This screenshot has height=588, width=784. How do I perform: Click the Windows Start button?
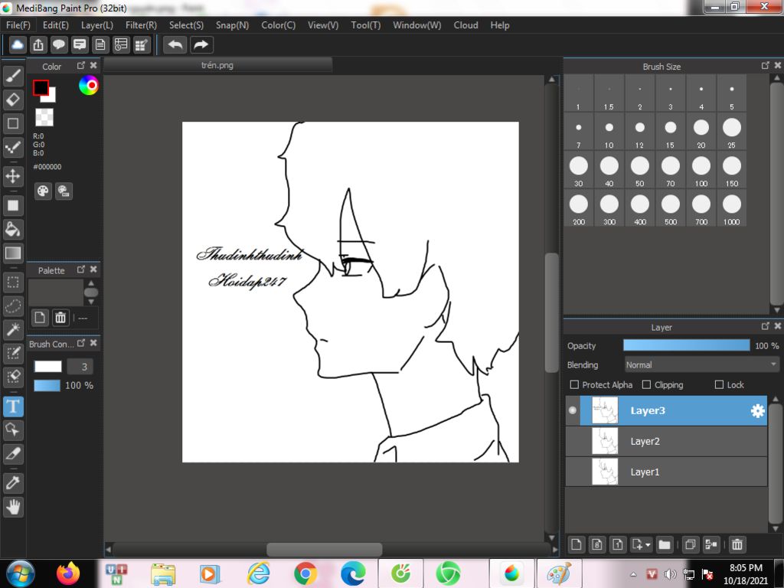point(19,573)
